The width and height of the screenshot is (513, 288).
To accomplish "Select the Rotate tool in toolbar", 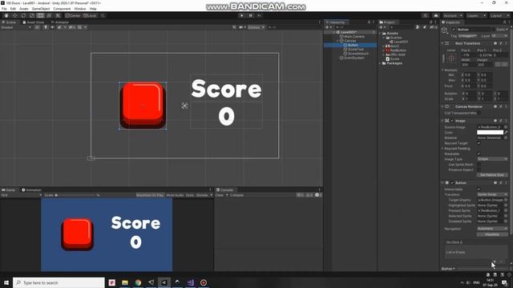I will click(x=23, y=16).
